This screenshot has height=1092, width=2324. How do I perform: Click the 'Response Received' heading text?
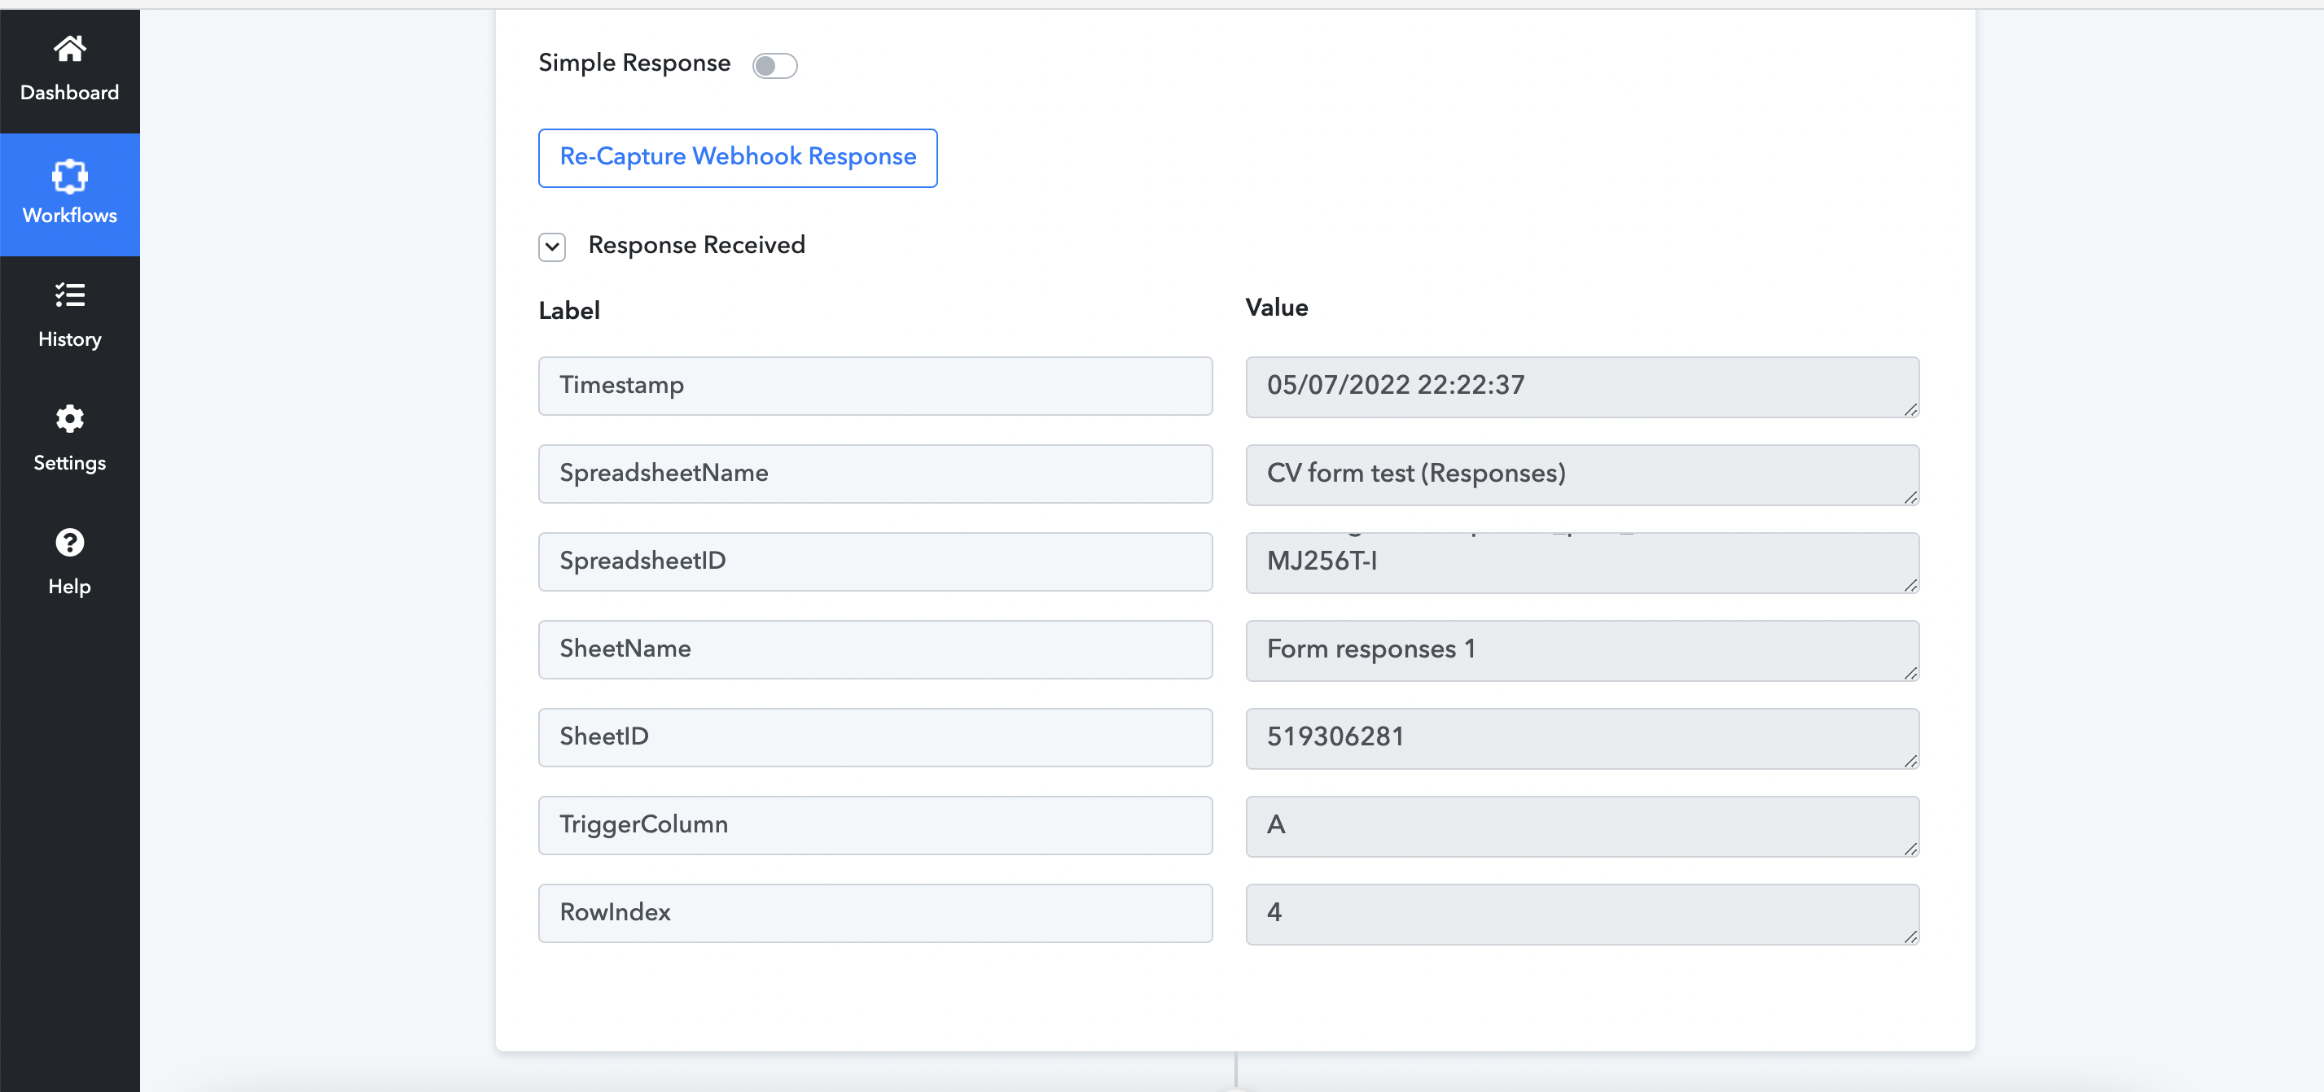tap(696, 245)
